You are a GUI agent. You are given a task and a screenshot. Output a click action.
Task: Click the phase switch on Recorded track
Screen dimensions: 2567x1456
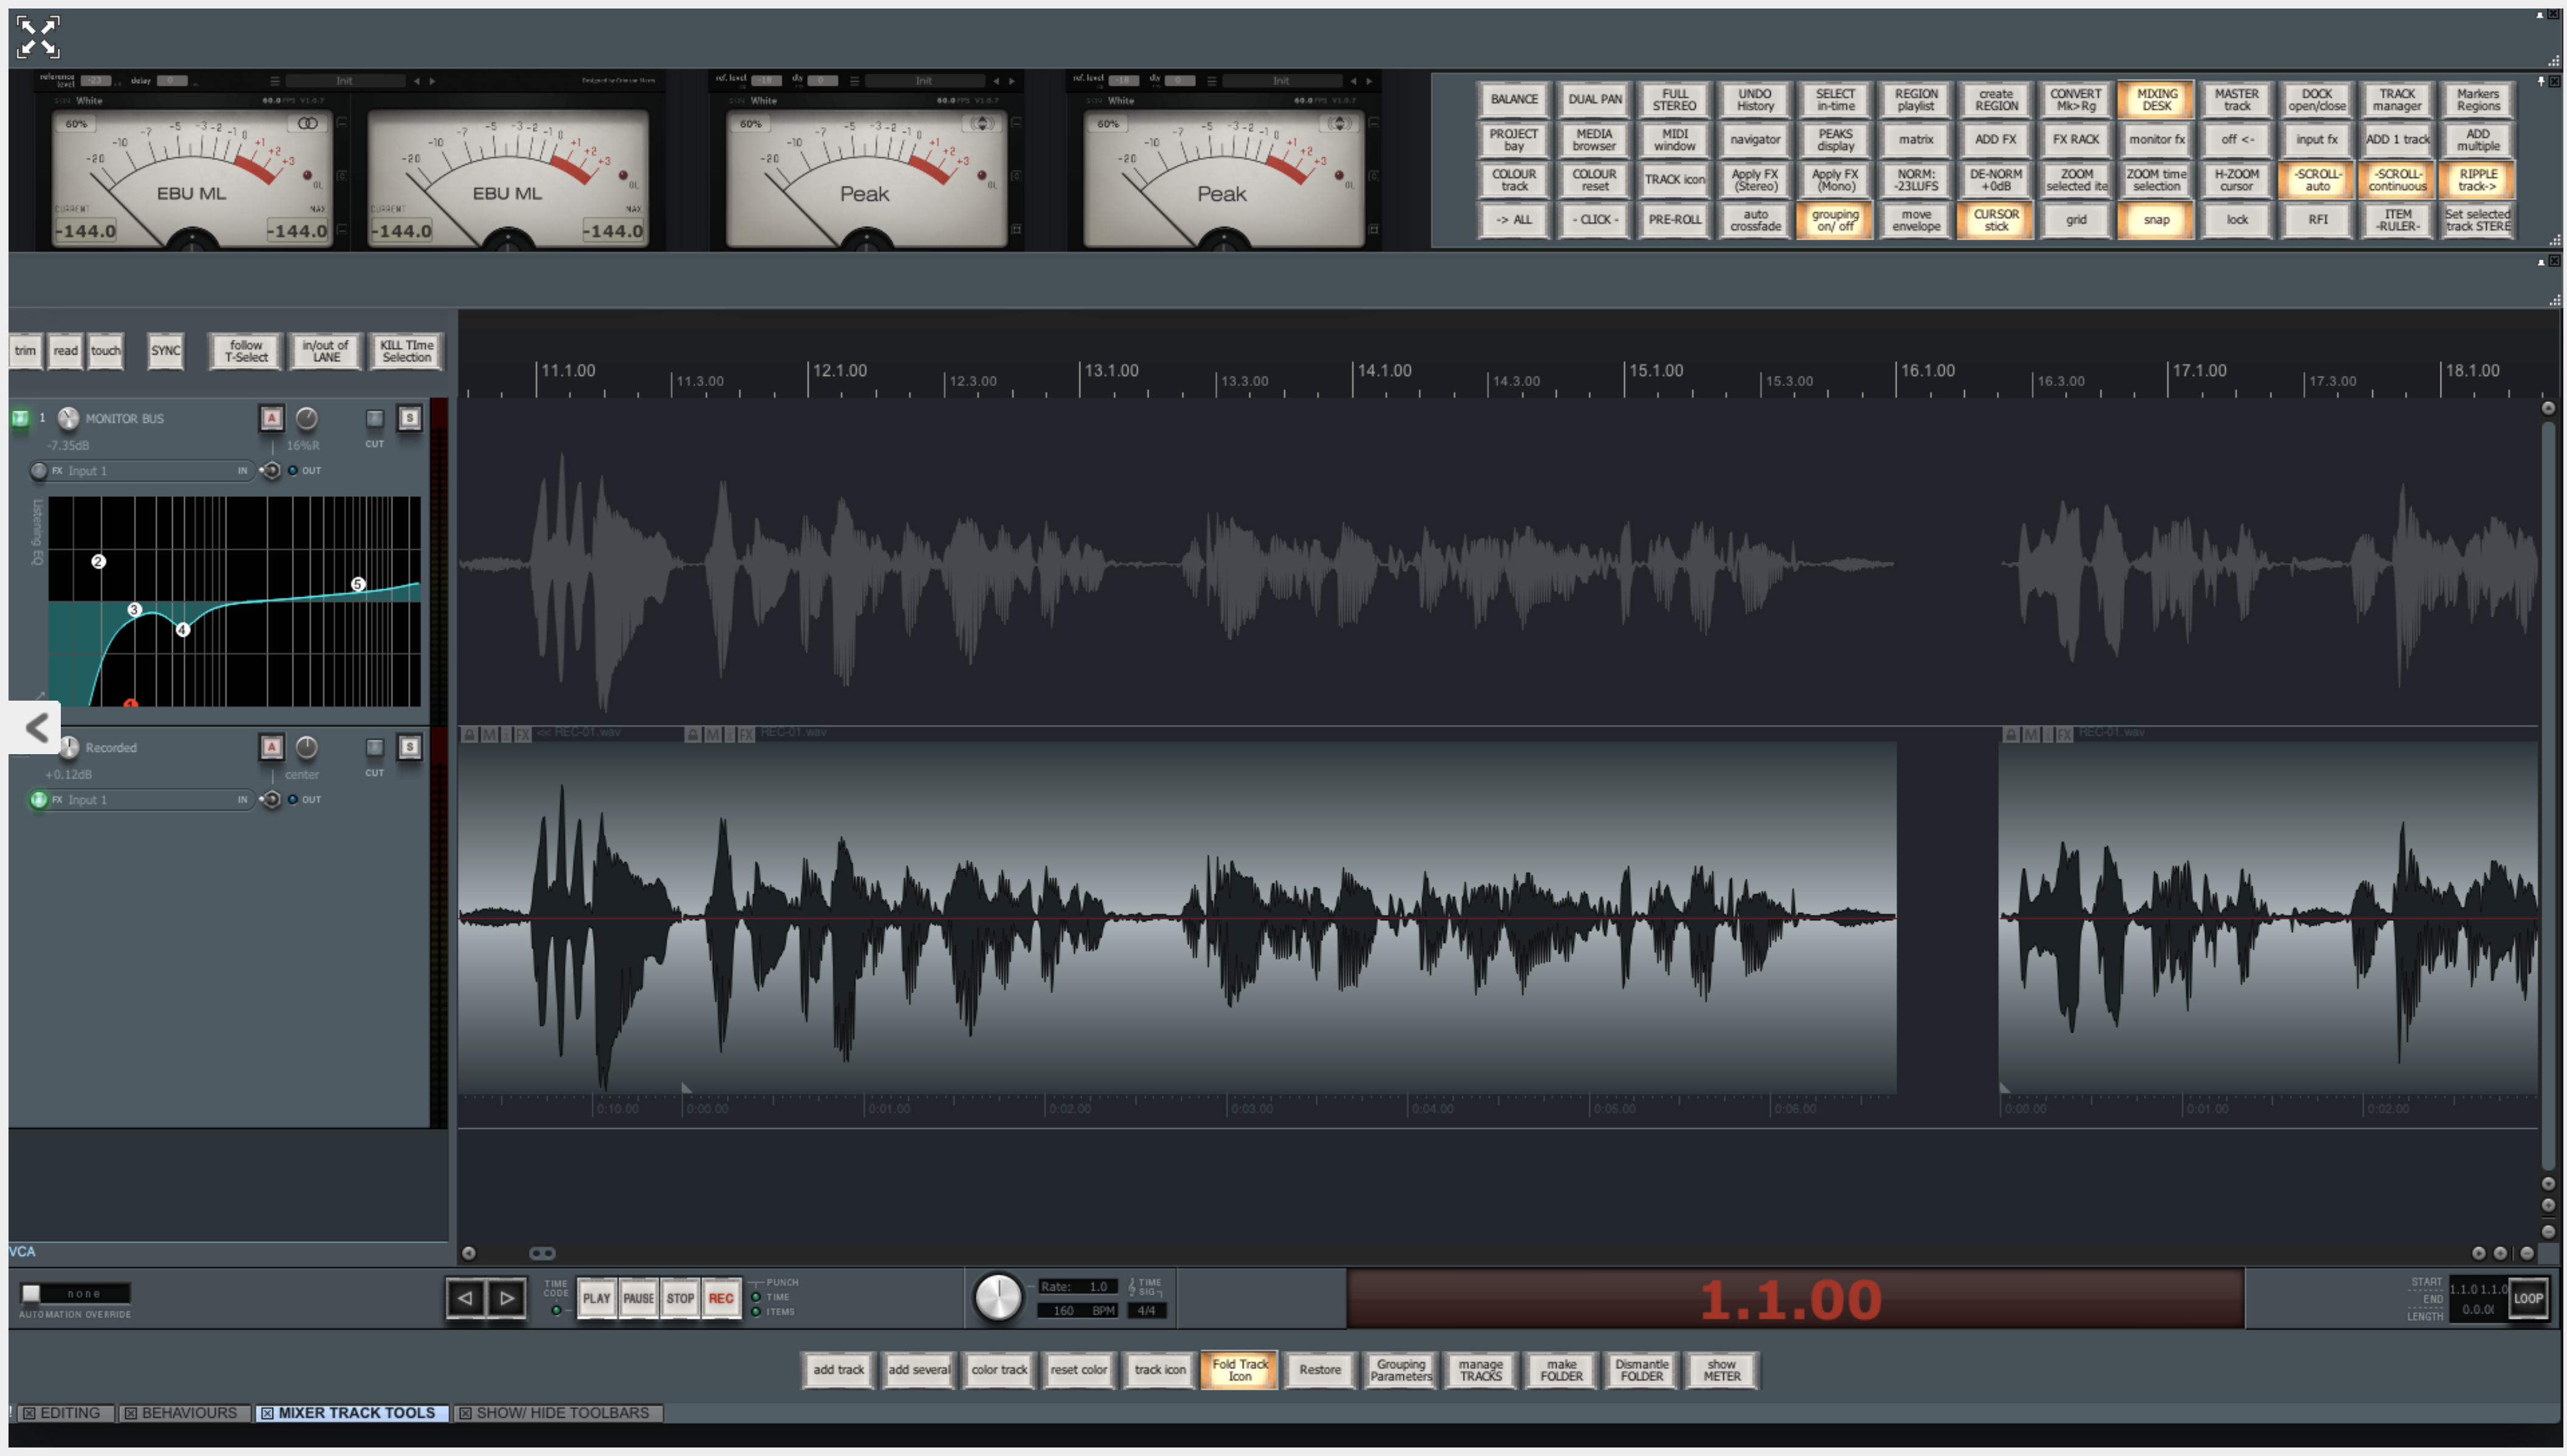(x=270, y=800)
